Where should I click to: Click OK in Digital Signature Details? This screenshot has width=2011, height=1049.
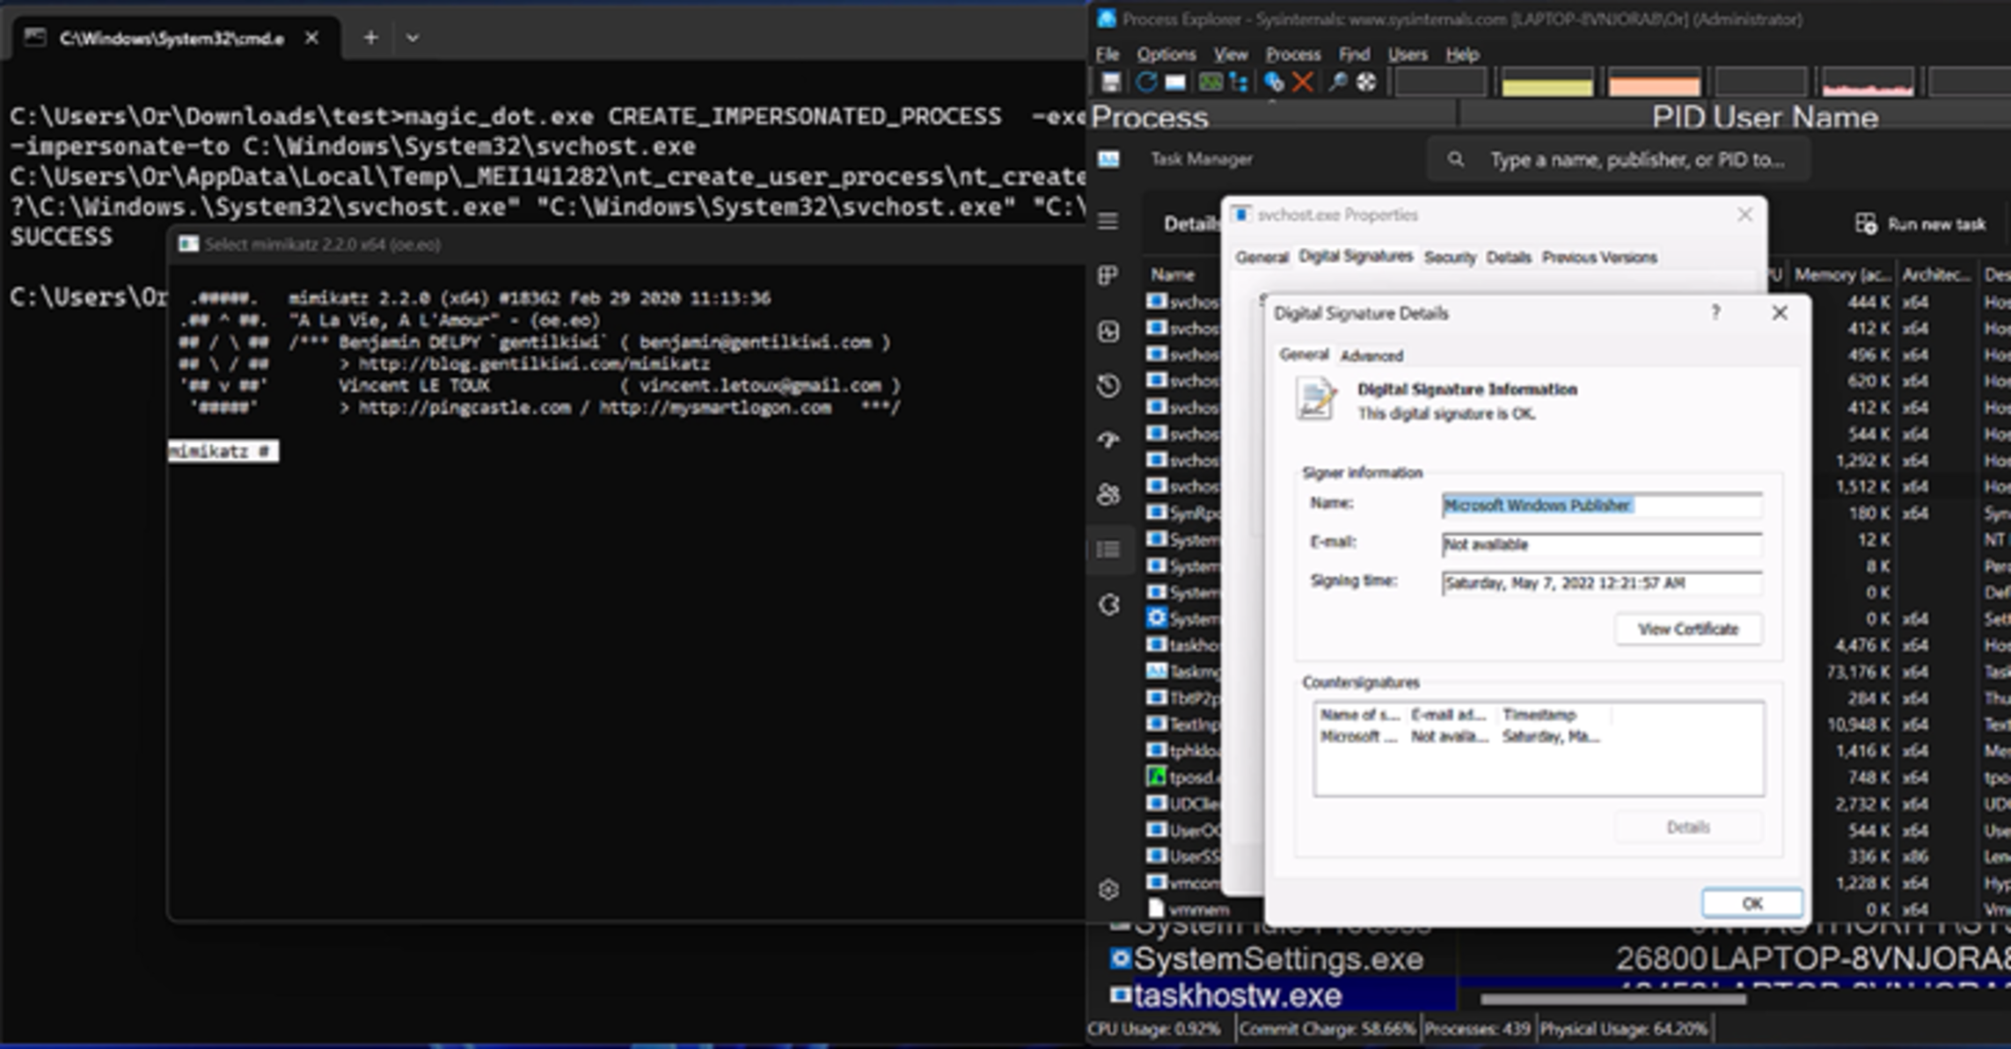pos(1751,903)
